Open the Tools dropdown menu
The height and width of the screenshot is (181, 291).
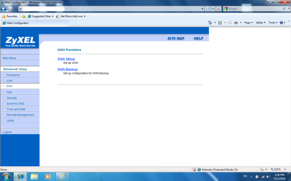(x=273, y=23)
